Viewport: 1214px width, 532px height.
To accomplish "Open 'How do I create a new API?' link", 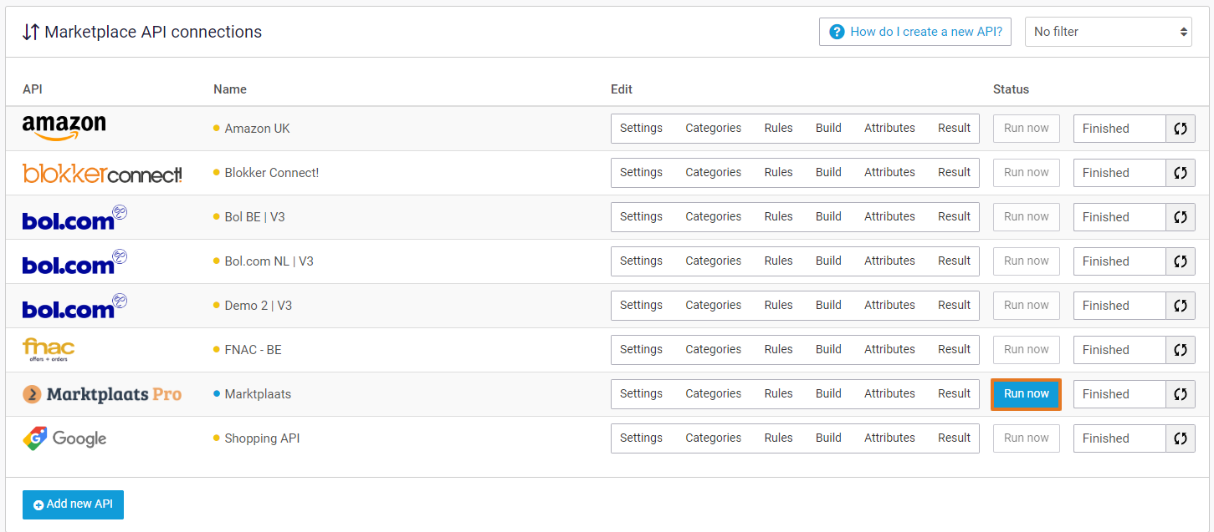I will 915,32.
